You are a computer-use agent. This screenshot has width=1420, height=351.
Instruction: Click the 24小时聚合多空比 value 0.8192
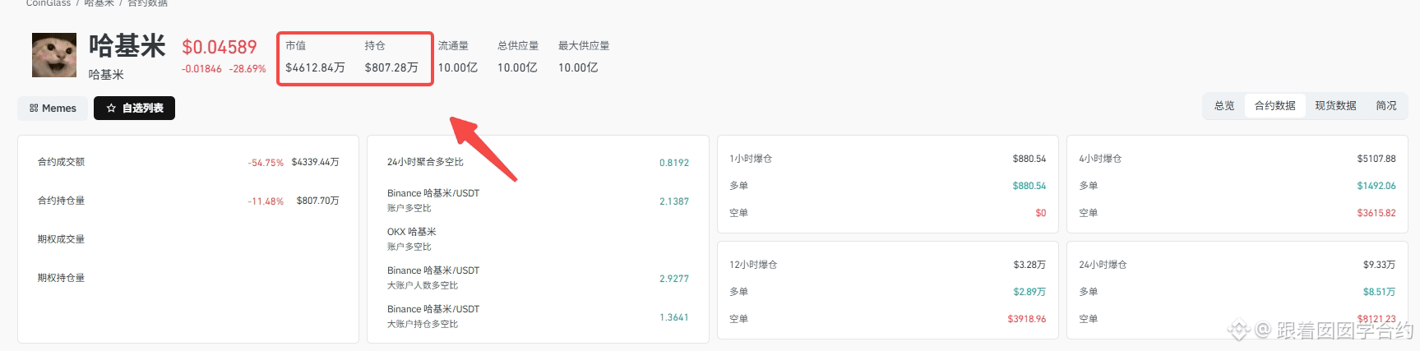[674, 163]
